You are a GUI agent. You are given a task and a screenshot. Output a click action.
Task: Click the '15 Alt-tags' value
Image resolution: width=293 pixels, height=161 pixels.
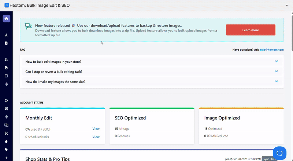pos(122,129)
